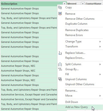Select Unpivot Columns menu entry
The image size is (103, 111).
pos(80,79)
